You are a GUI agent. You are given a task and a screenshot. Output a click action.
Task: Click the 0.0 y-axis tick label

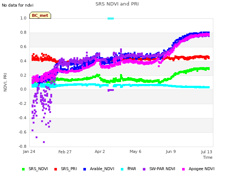point(23,89)
